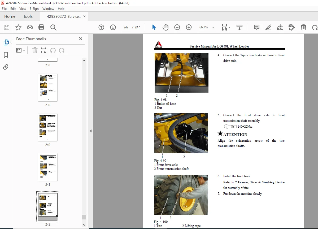318x229 pixels.
Task: Open the thumbnails options dropdown menu
Action: (x=20, y=50)
